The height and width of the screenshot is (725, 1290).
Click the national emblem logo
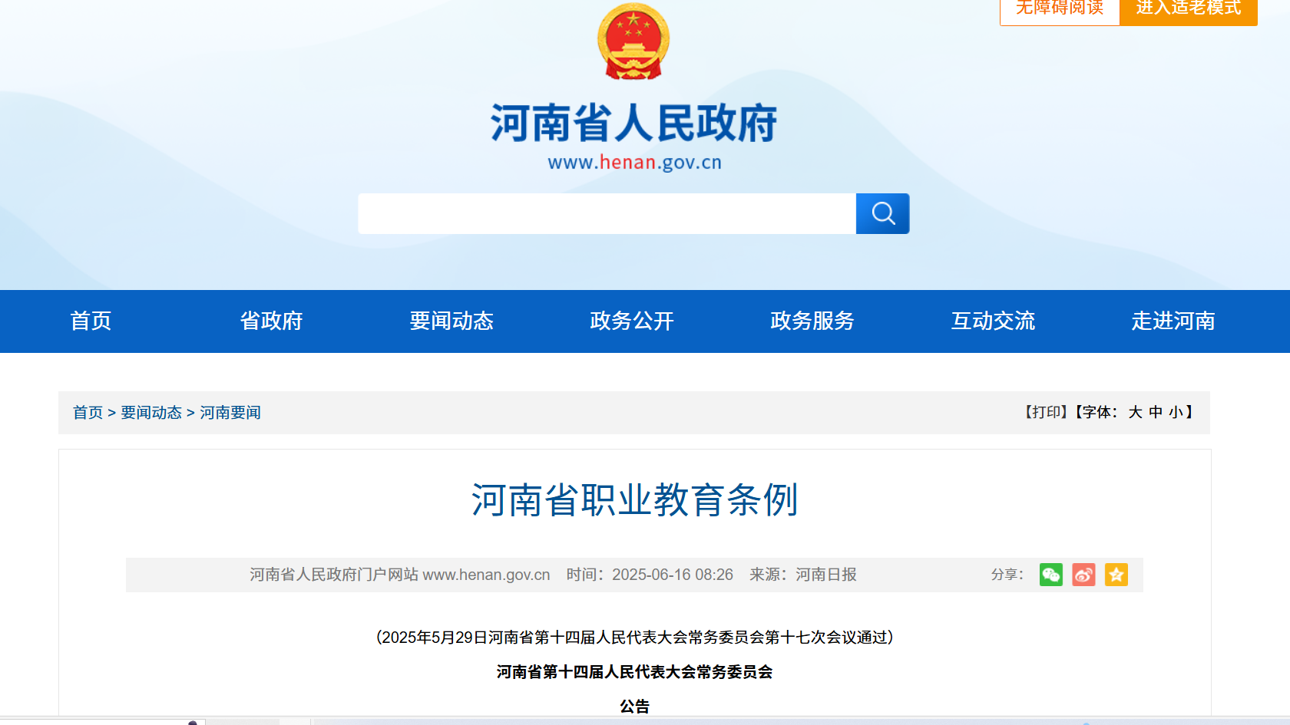pyautogui.click(x=633, y=41)
